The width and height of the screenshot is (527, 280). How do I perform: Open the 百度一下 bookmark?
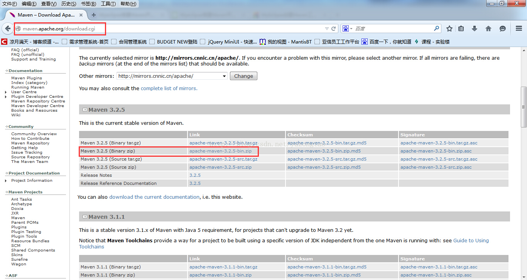tap(387, 42)
